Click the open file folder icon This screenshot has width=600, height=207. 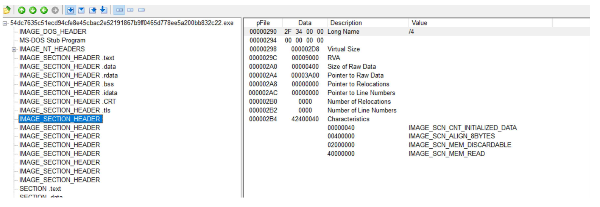(x=7, y=10)
